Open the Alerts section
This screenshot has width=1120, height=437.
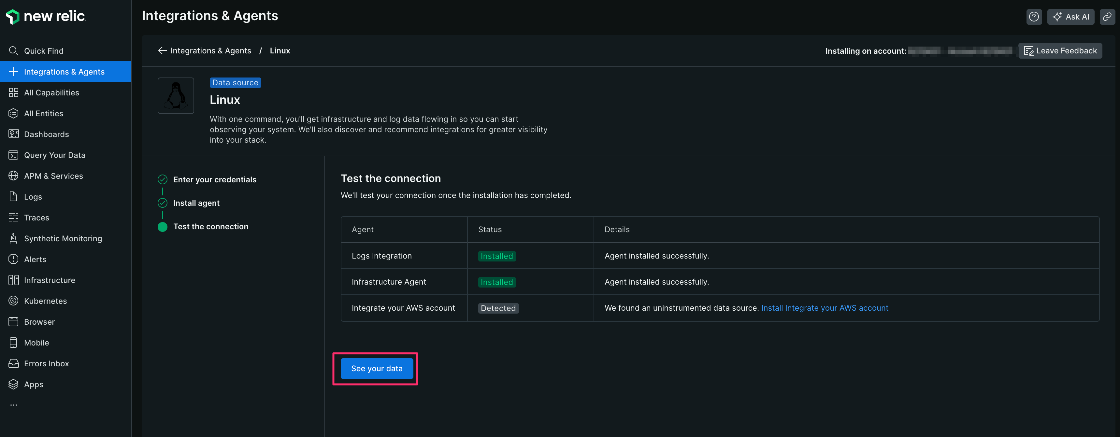click(x=35, y=259)
